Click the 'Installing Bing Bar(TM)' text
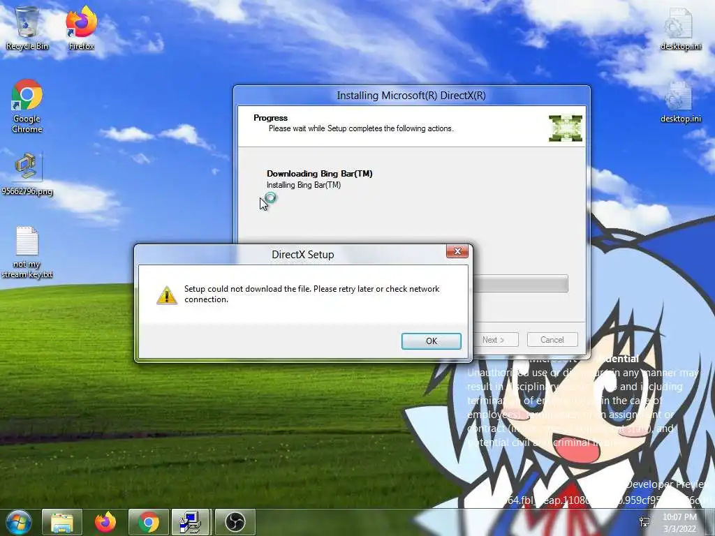 pos(304,185)
